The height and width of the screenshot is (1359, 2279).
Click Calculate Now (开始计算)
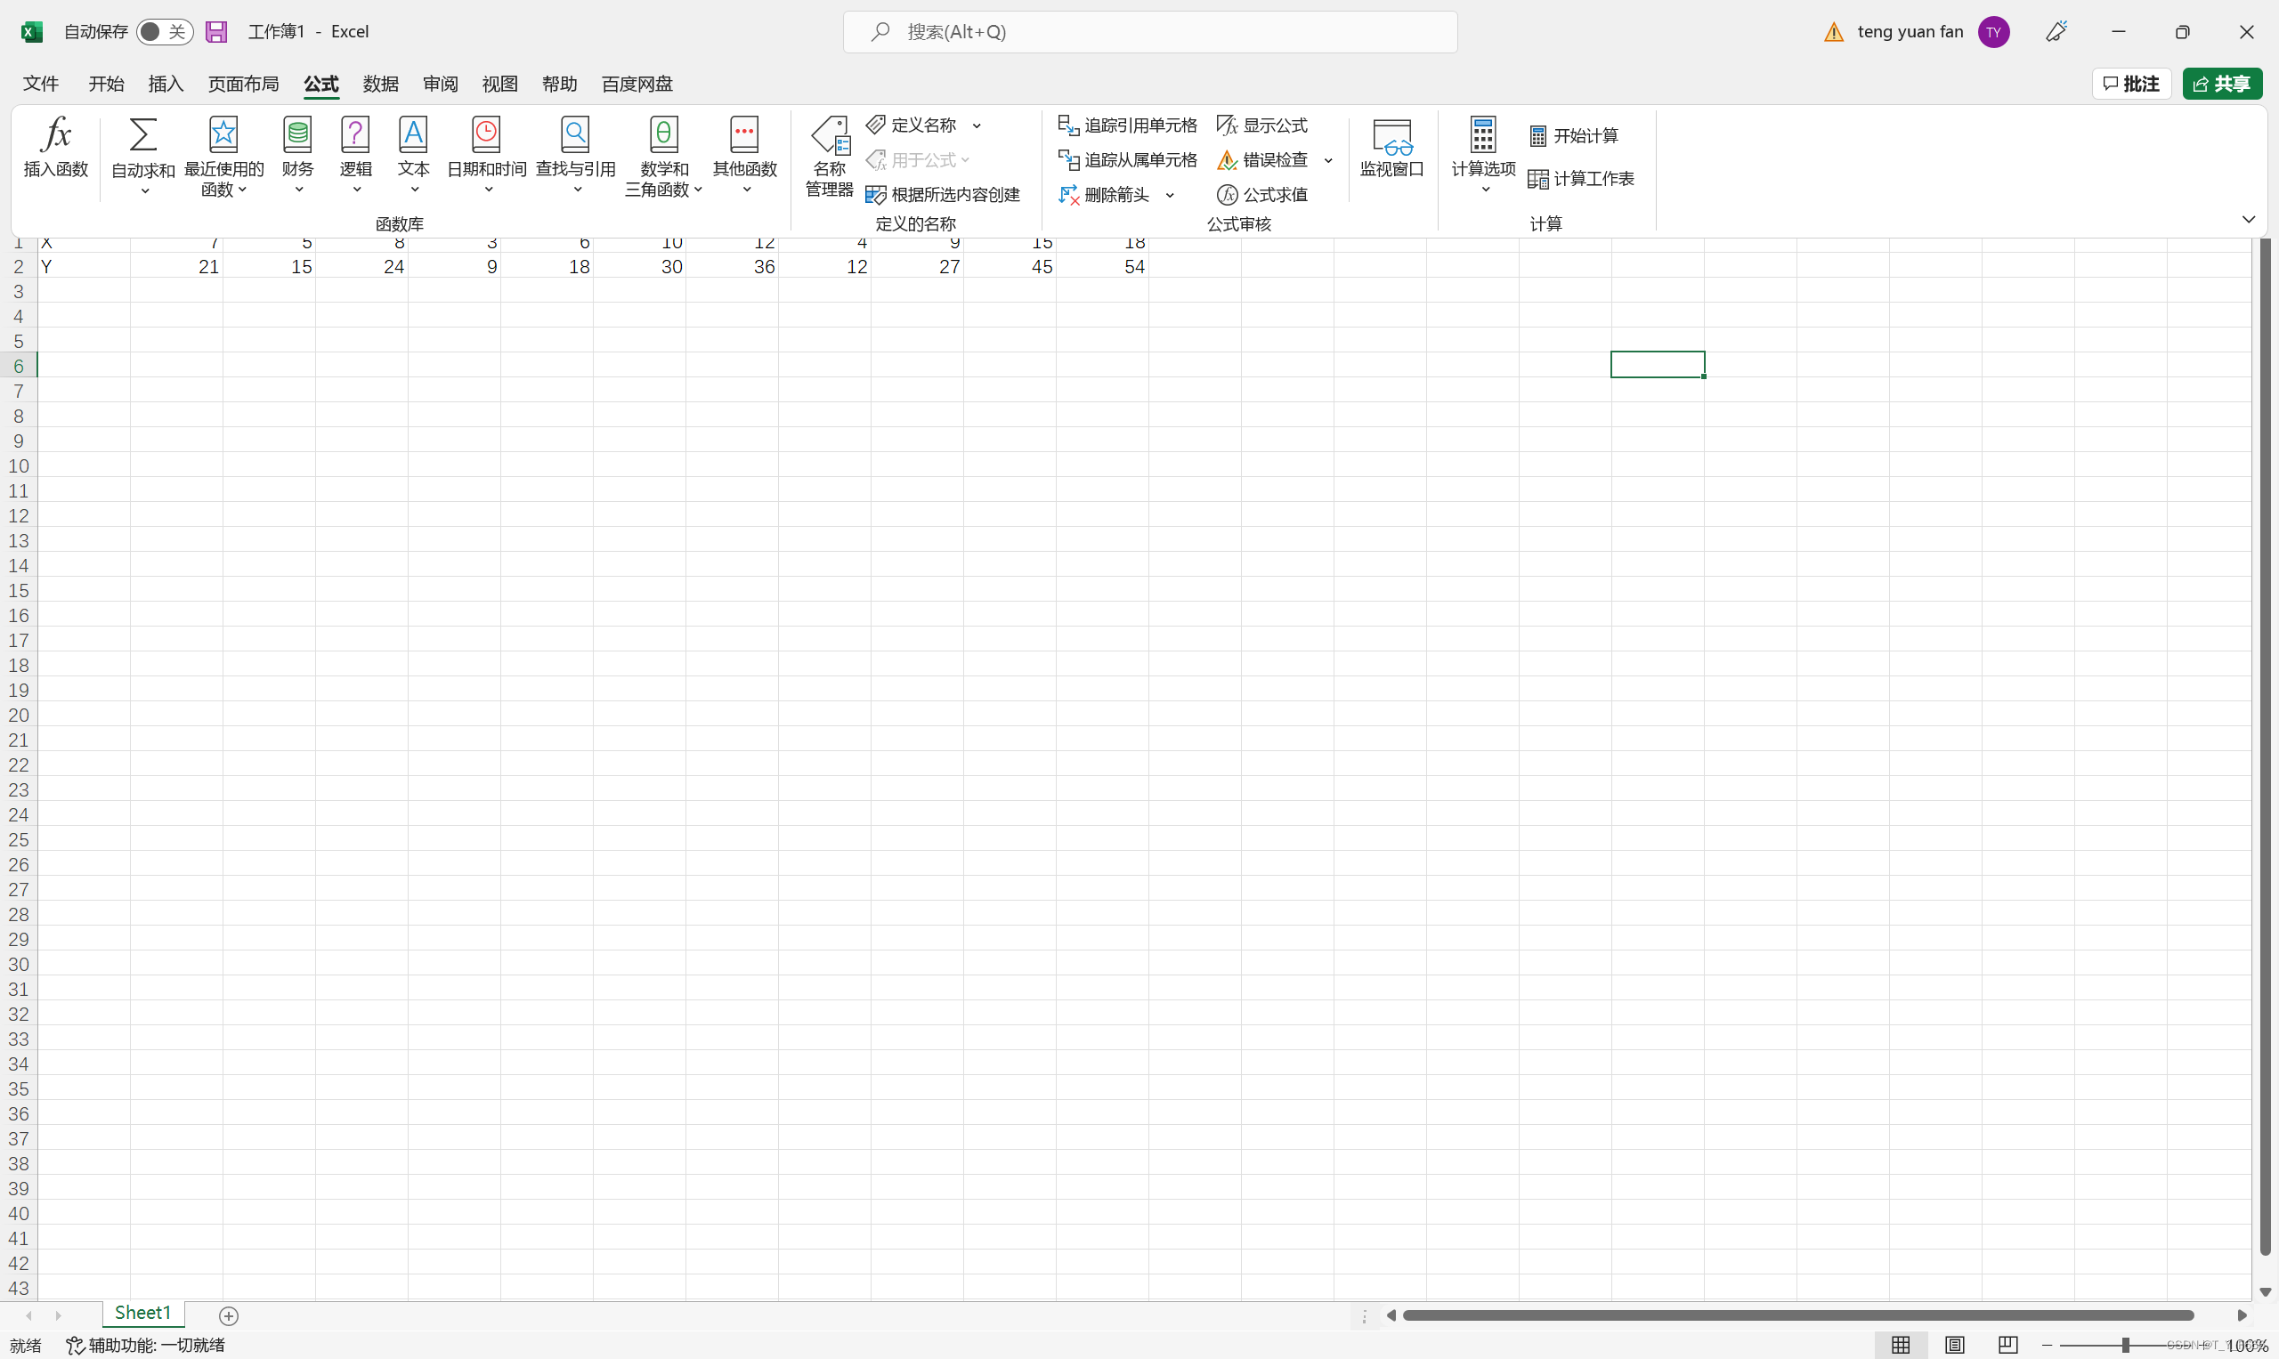pos(1574,135)
